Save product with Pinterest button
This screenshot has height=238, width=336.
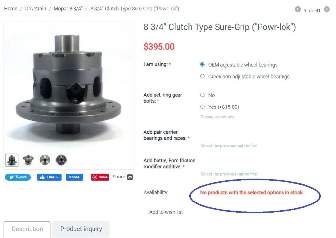pos(100,177)
